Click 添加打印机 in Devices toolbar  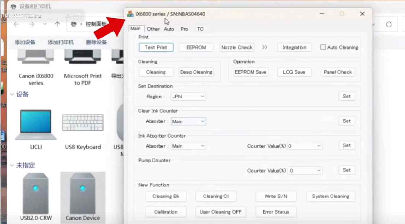[x=61, y=42]
